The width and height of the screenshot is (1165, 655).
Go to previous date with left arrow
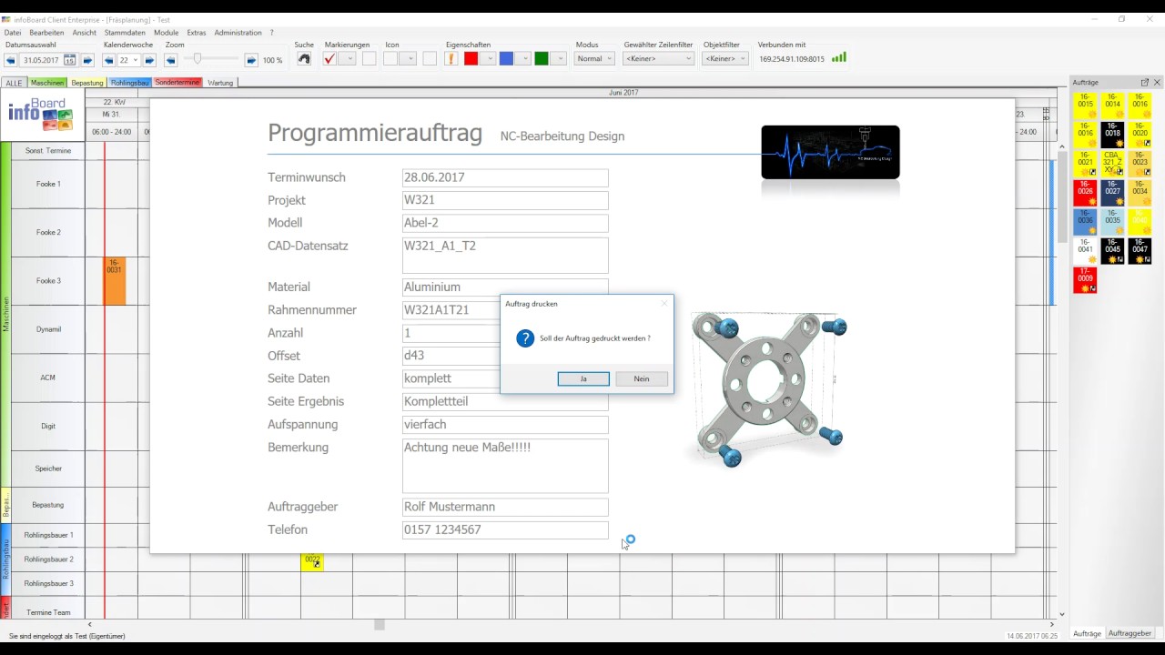point(11,60)
